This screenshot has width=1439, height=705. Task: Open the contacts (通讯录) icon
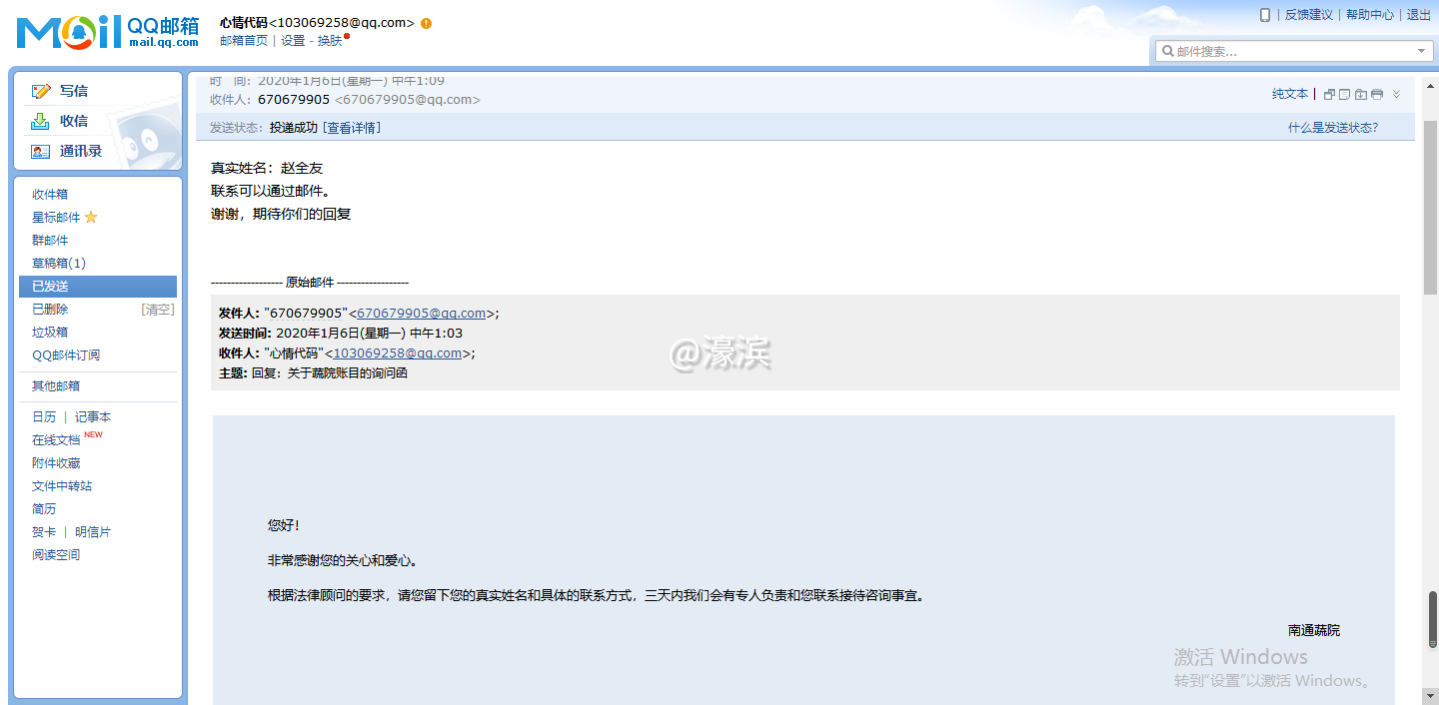[x=39, y=151]
